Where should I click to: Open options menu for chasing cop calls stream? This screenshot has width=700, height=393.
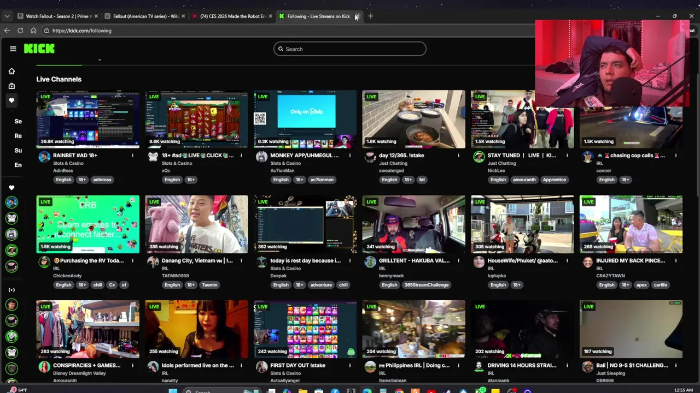pos(676,156)
